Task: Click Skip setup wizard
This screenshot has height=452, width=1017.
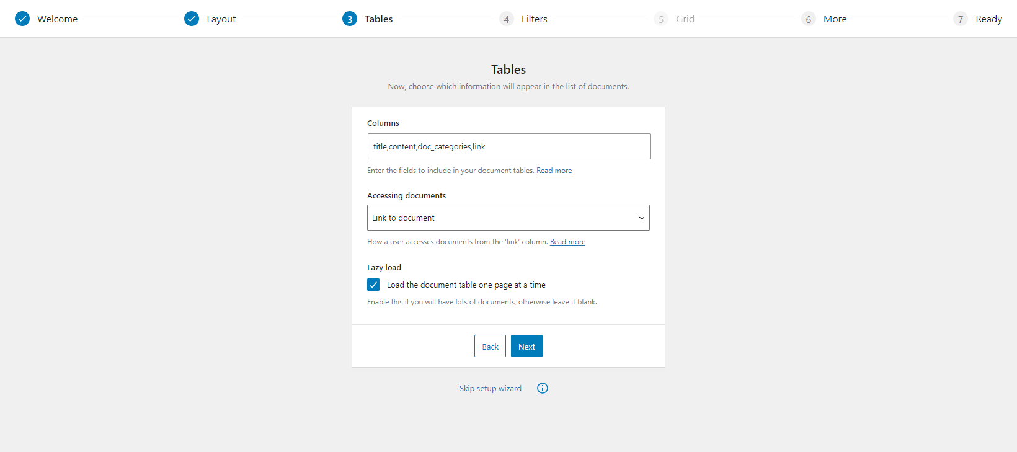Action: tap(490, 388)
